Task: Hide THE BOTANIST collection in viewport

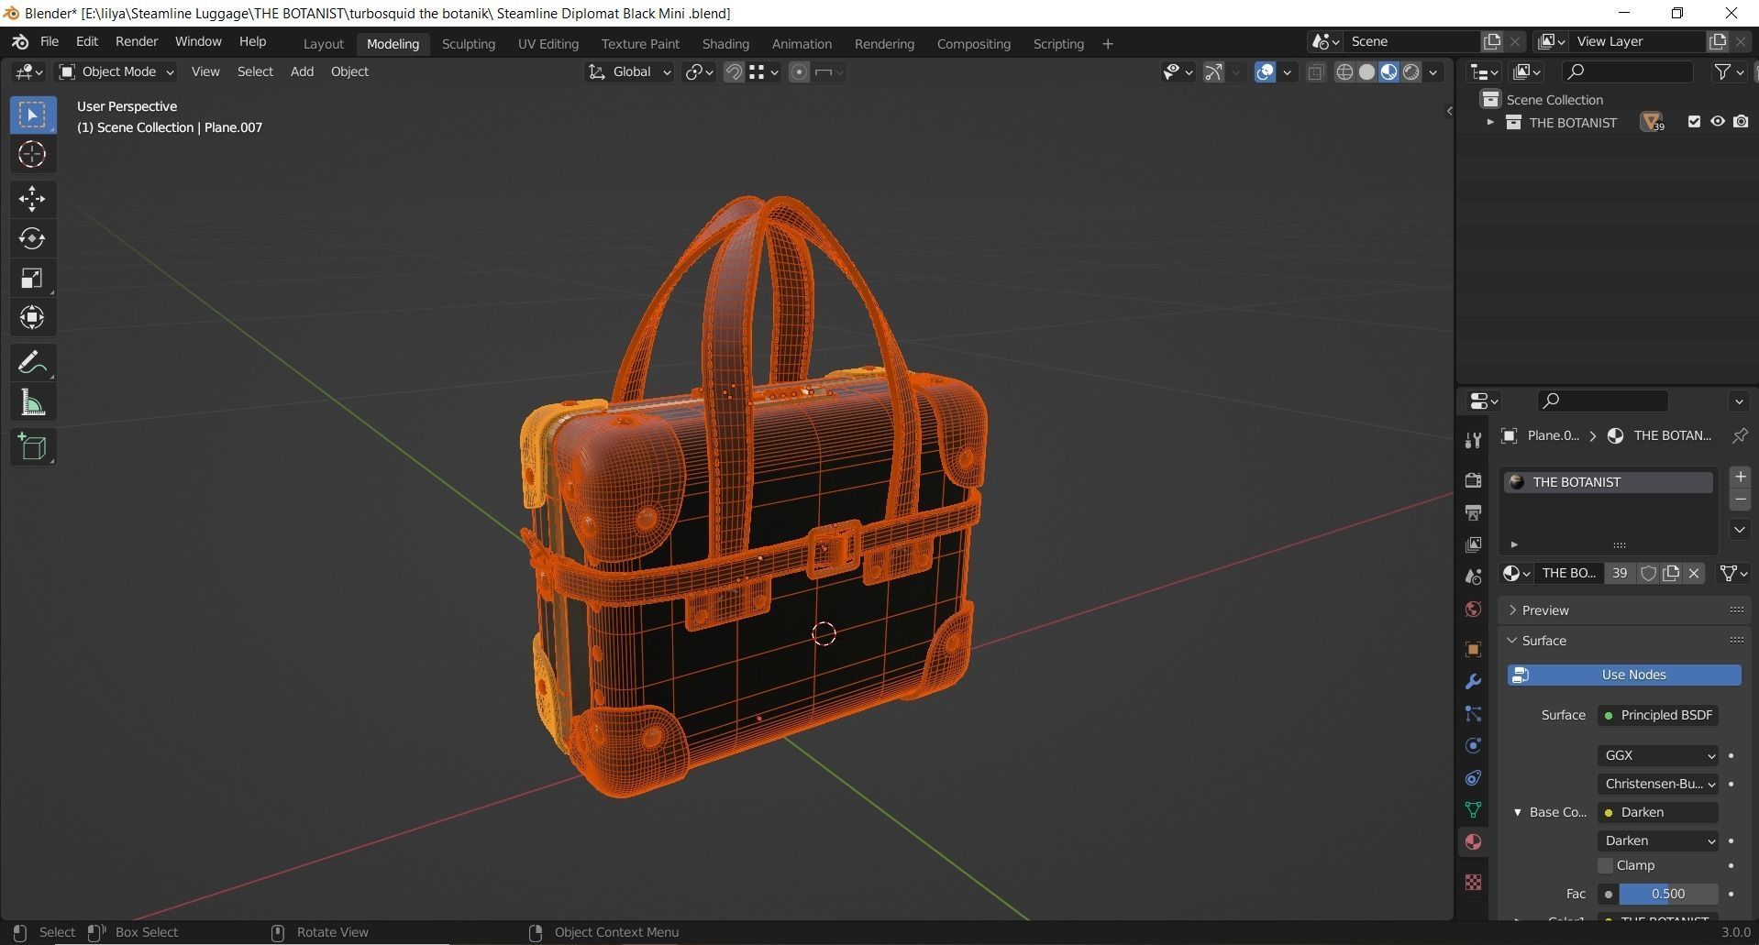Action: pyautogui.click(x=1718, y=122)
